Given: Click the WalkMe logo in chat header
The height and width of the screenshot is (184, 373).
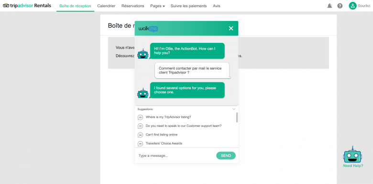Looking at the screenshot, I should click(x=148, y=29).
